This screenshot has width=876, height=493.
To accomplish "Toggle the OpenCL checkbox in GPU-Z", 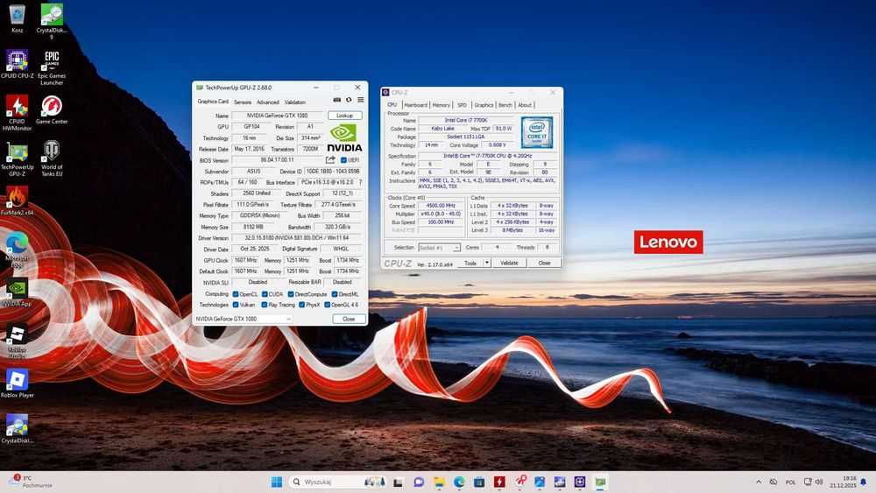I will 235,294.
